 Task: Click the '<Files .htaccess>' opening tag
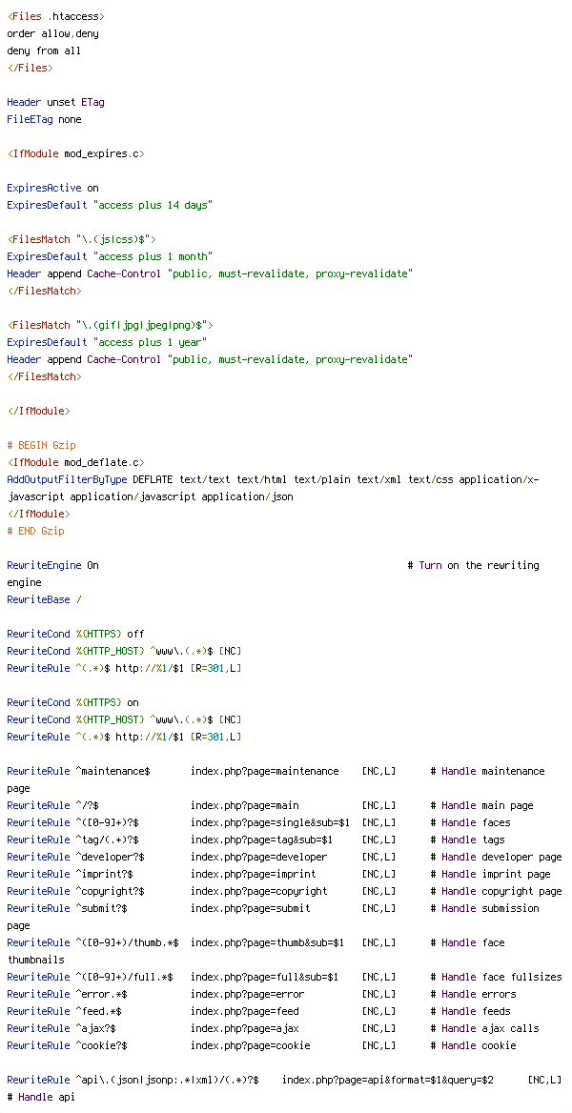(x=55, y=16)
